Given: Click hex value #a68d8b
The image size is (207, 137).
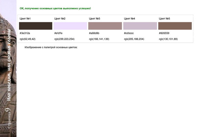Looking at the screenshot, I should [x=94, y=33].
